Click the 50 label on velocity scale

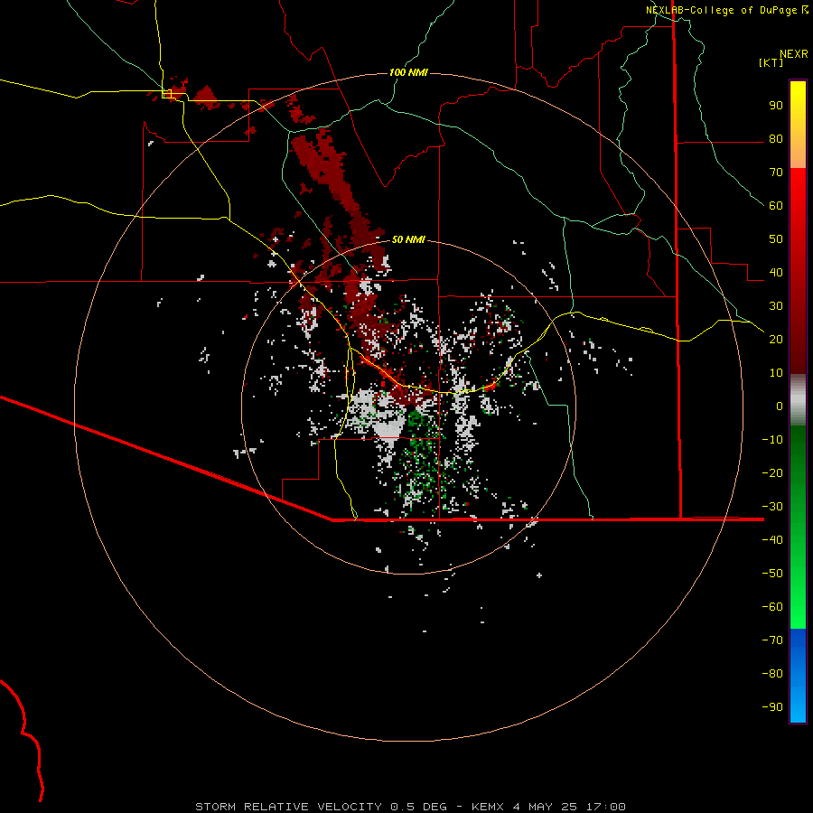(776, 239)
